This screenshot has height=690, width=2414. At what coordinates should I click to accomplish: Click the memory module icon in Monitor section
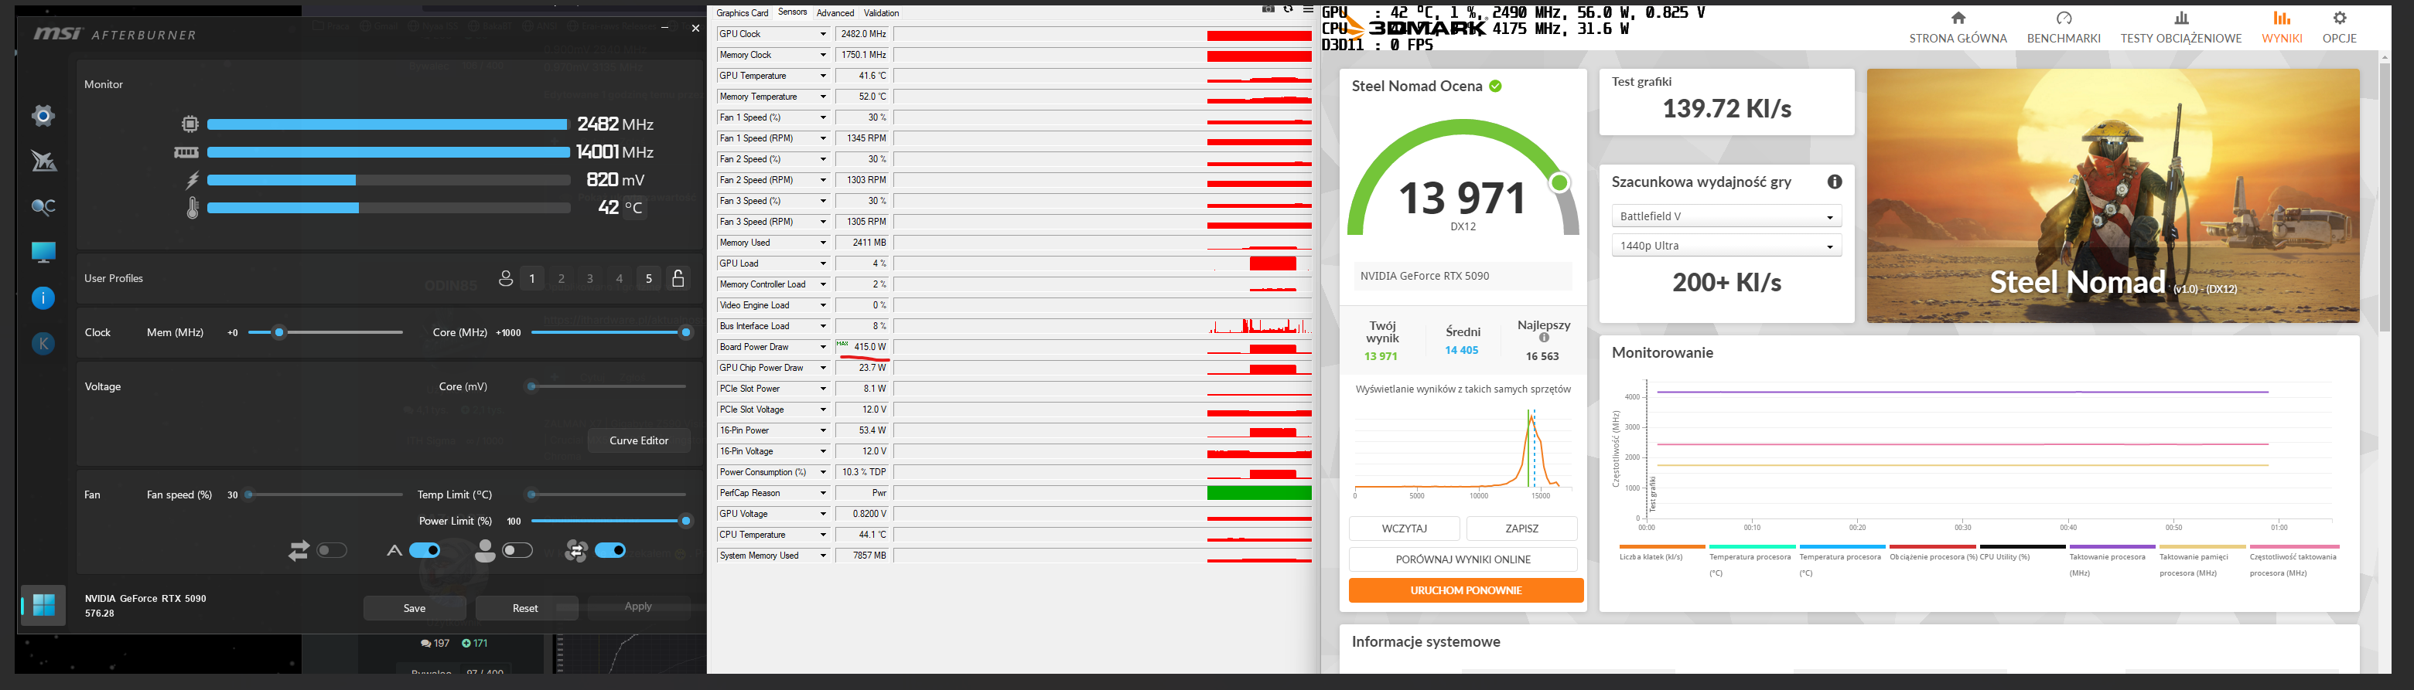click(186, 151)
